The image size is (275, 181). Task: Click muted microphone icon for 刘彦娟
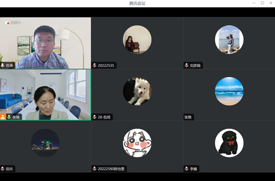(187, 65)
